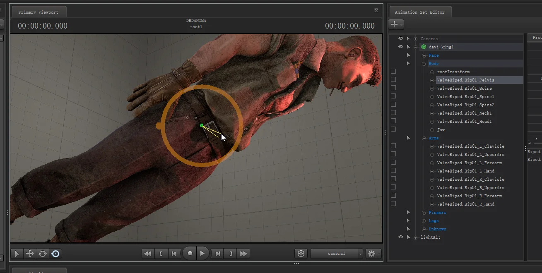542x273 pixels.
Task: Switch to the Animation Set Editor tab
Action: (x=419, y=12)
